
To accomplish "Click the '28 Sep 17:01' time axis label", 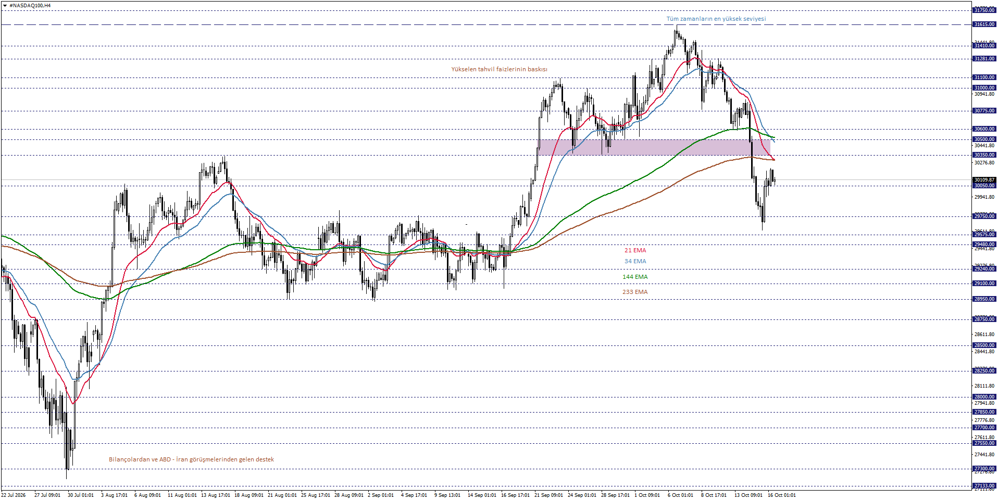I will tap(615, 495).
